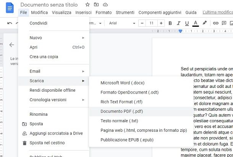Image resolution: width=233 pixels, height=157 pixels.
Task: Click the Google Docs home icon
Action: [10, 8]
